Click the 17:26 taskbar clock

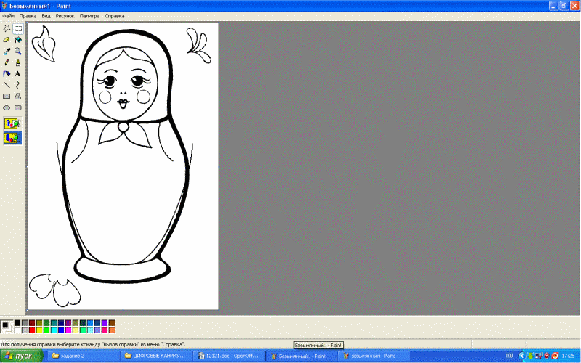(568, 356)
